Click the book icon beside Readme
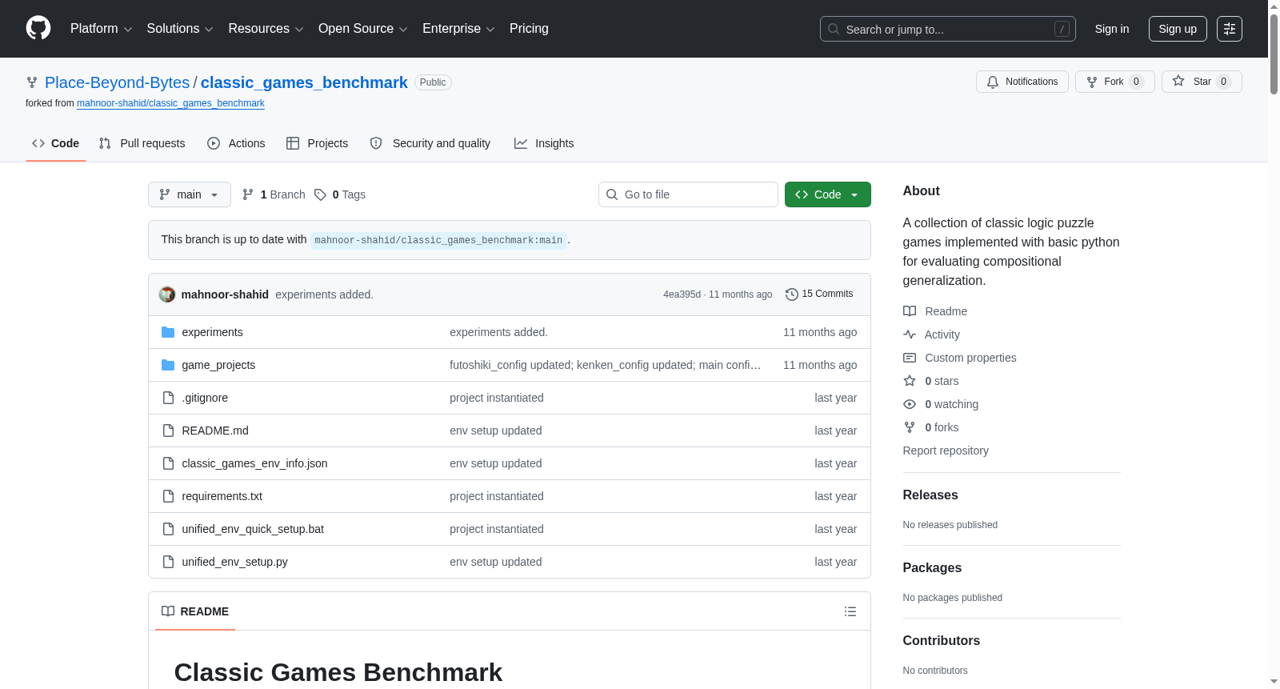The image size is (1280, 689). tap(910, 311)
